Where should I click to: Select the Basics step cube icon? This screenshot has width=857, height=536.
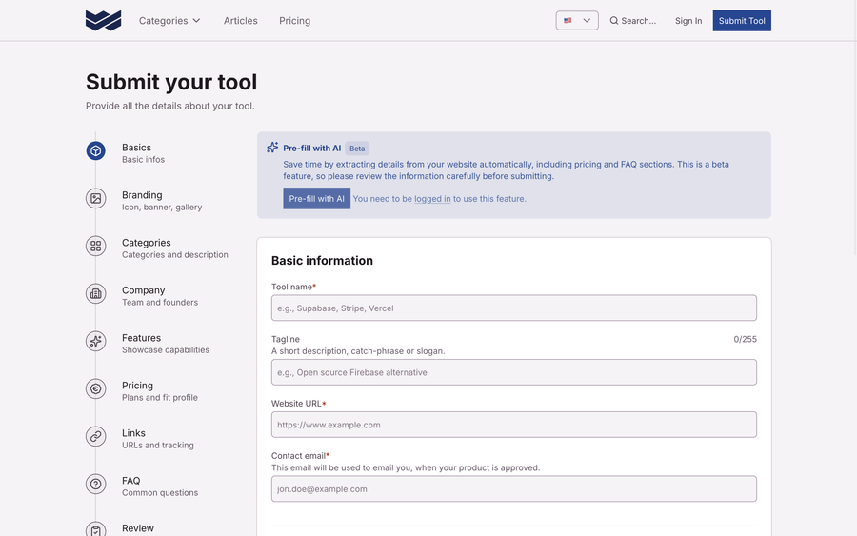click(x=95, y=150)
